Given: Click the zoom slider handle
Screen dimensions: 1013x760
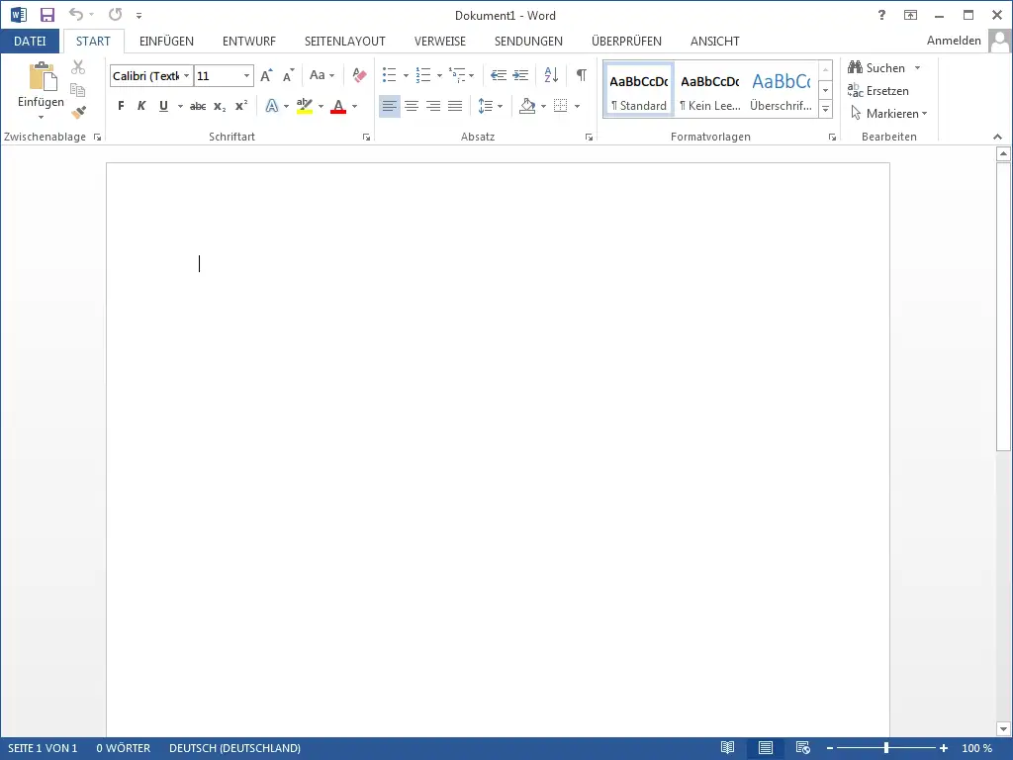Looking at the screenshot, I should coord(886,748).
